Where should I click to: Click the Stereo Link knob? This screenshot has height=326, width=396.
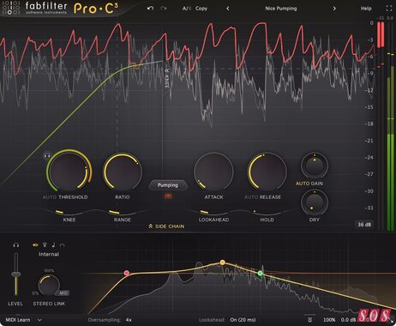[49, 285]
